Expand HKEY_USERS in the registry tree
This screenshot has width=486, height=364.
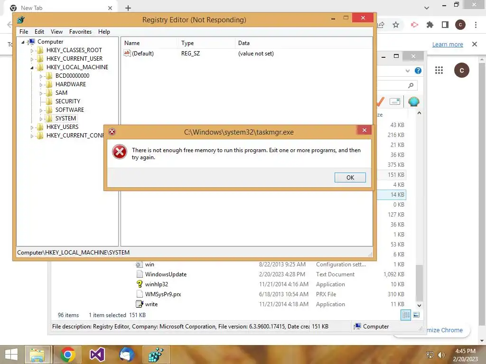tap(32, 127)
